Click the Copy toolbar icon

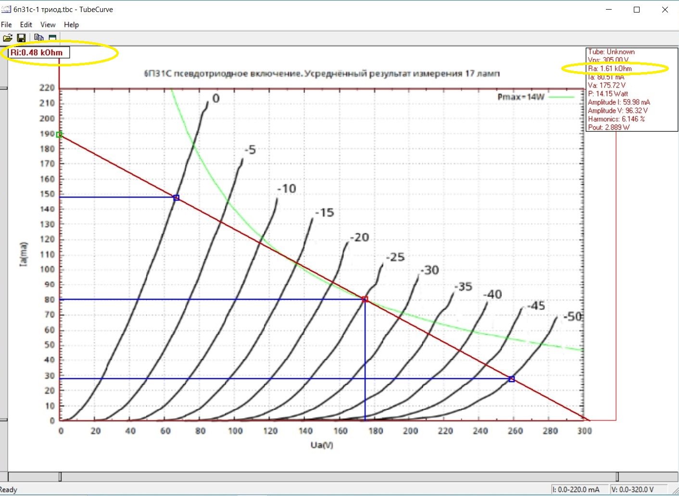[x=39, y=37]
